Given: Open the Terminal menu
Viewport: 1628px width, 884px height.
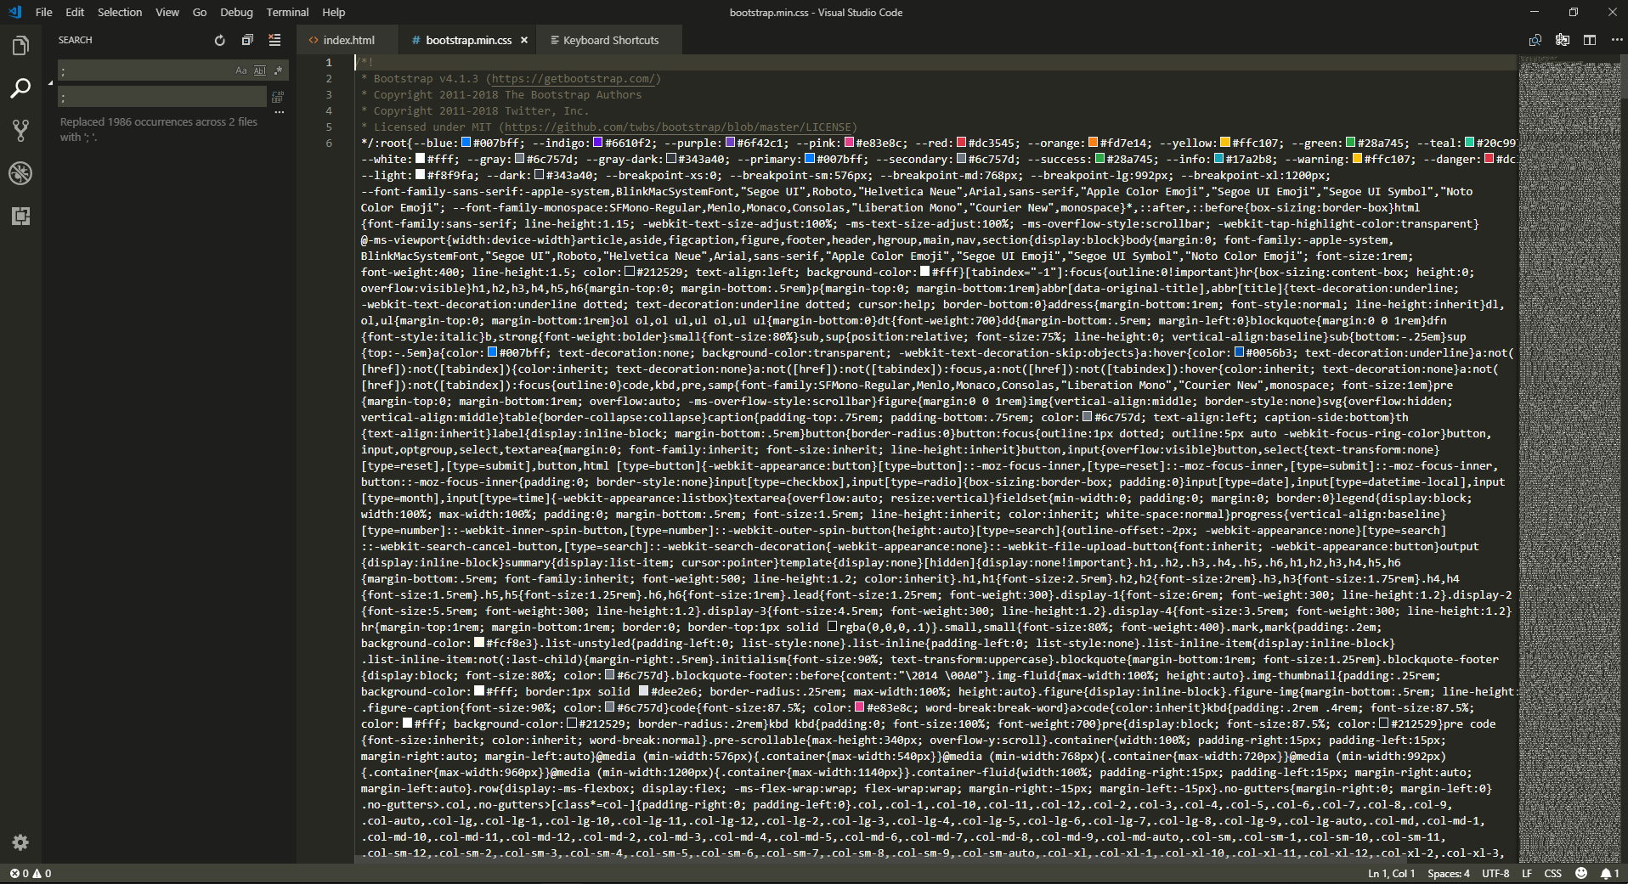Looking at the screenshot, I should click(287, 12).
